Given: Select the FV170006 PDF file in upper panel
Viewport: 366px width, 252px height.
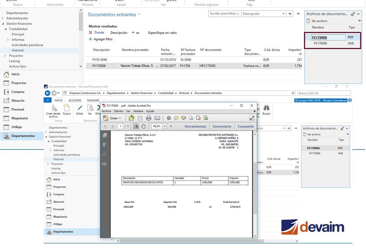Looking at the screenshot, I should 333,37.
